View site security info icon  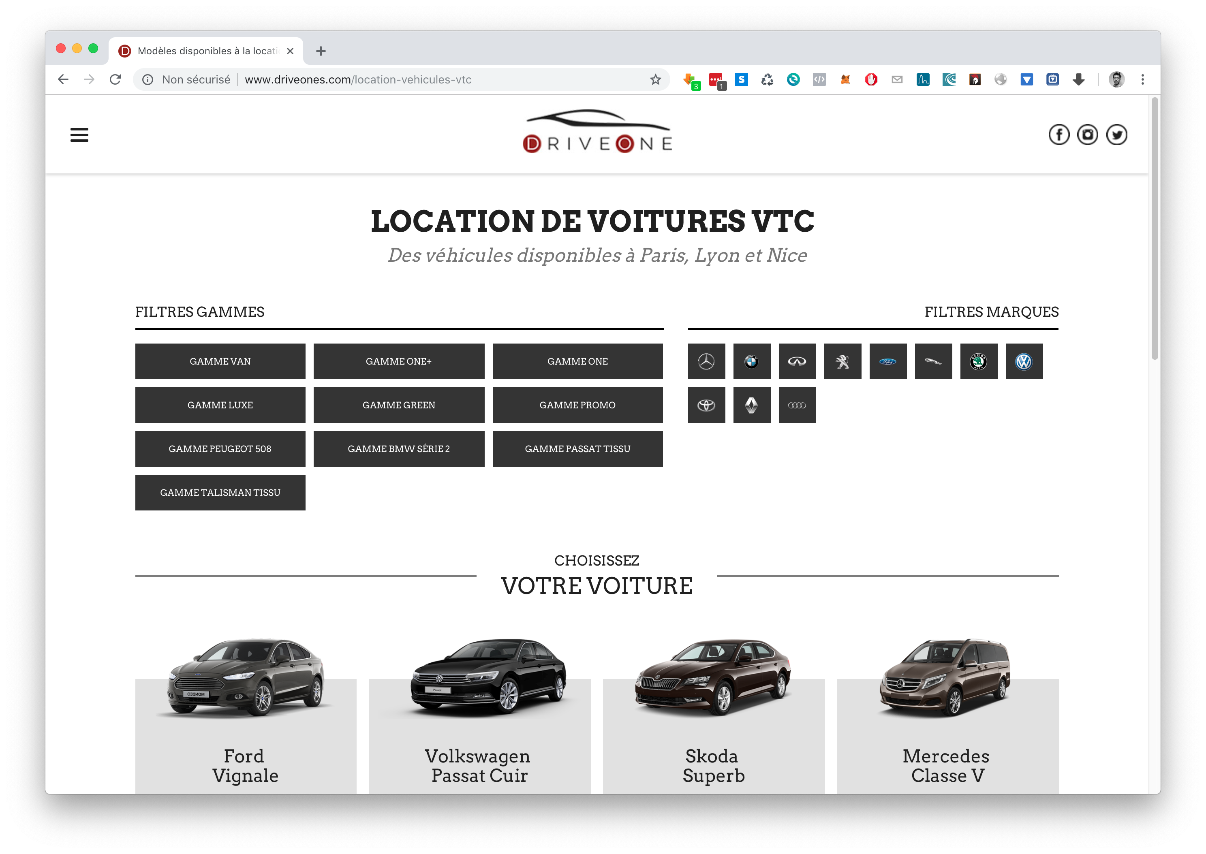[x=148, y=79]
